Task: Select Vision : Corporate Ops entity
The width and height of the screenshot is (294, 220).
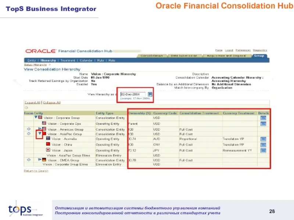Action: click(64, 124)
